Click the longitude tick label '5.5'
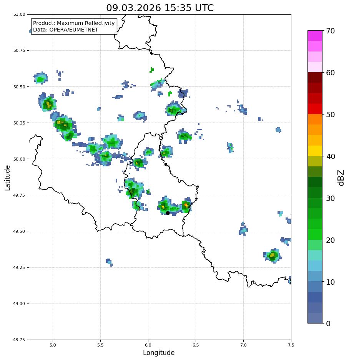 [x=100, y=345]
